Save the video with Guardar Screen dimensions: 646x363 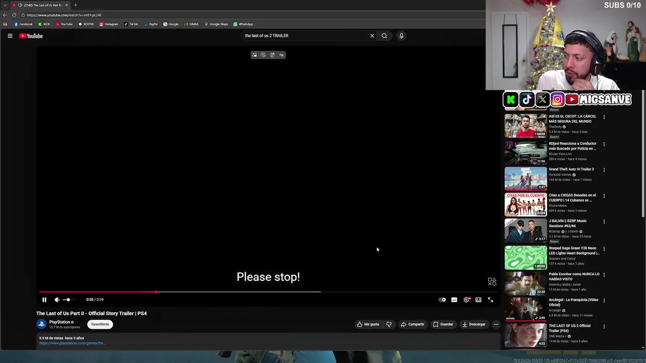click(x=443, y=324)
